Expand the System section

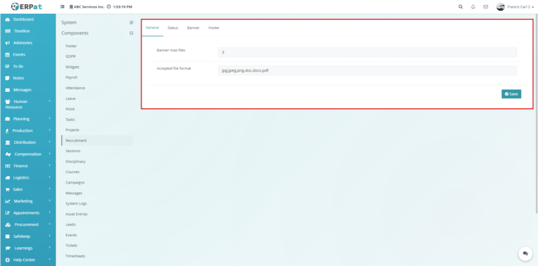(131, 23)
